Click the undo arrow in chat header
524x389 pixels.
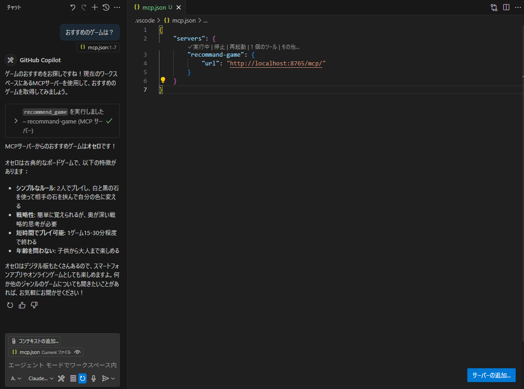click(x=72, y=7)
